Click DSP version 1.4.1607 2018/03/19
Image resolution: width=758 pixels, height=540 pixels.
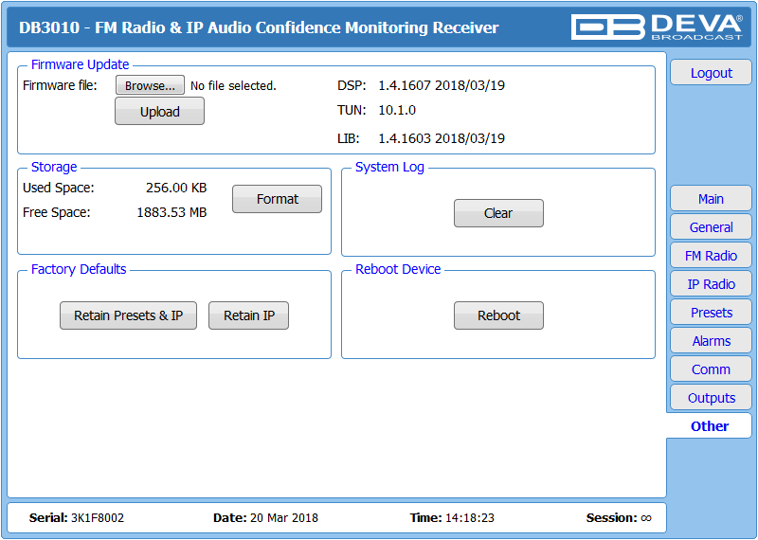[442, 85]
